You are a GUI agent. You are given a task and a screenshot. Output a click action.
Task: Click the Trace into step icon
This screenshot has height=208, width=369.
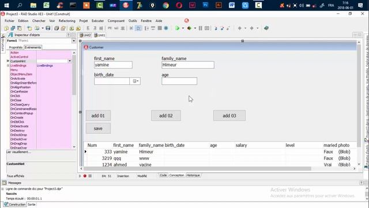(x=216, y=28)
